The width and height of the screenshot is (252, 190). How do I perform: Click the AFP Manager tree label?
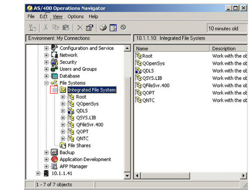click(x=74, y=166)
